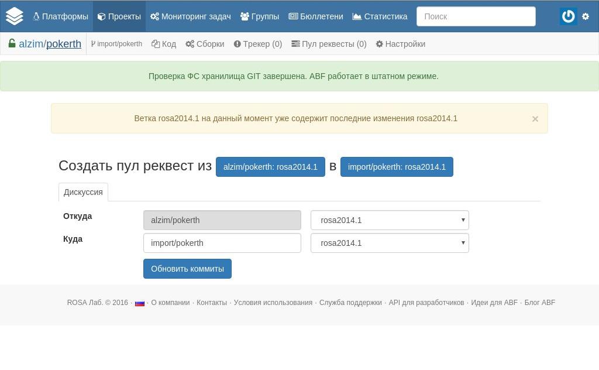
Task: Click the power icon in the navbar
Action: click(568, 16)
